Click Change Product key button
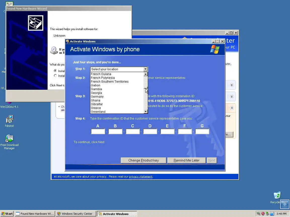Viewport: 290px width, 217px height. coord(143,160)
